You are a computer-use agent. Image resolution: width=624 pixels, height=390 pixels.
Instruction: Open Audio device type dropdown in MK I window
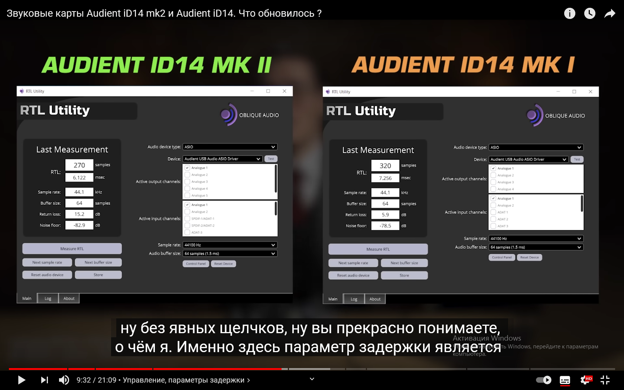536,147
